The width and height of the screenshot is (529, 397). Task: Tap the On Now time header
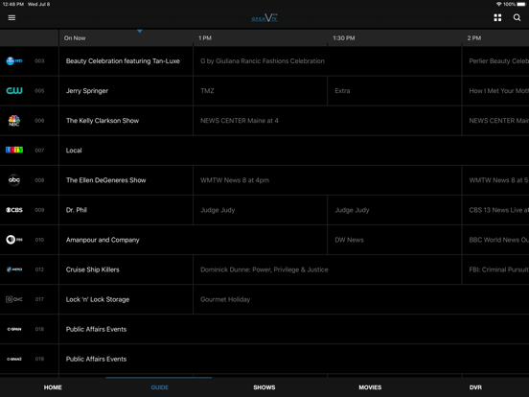click(75, 38)
